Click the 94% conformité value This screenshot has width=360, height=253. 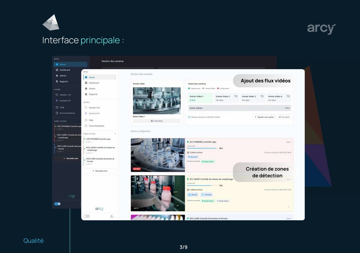pos(221,148)
